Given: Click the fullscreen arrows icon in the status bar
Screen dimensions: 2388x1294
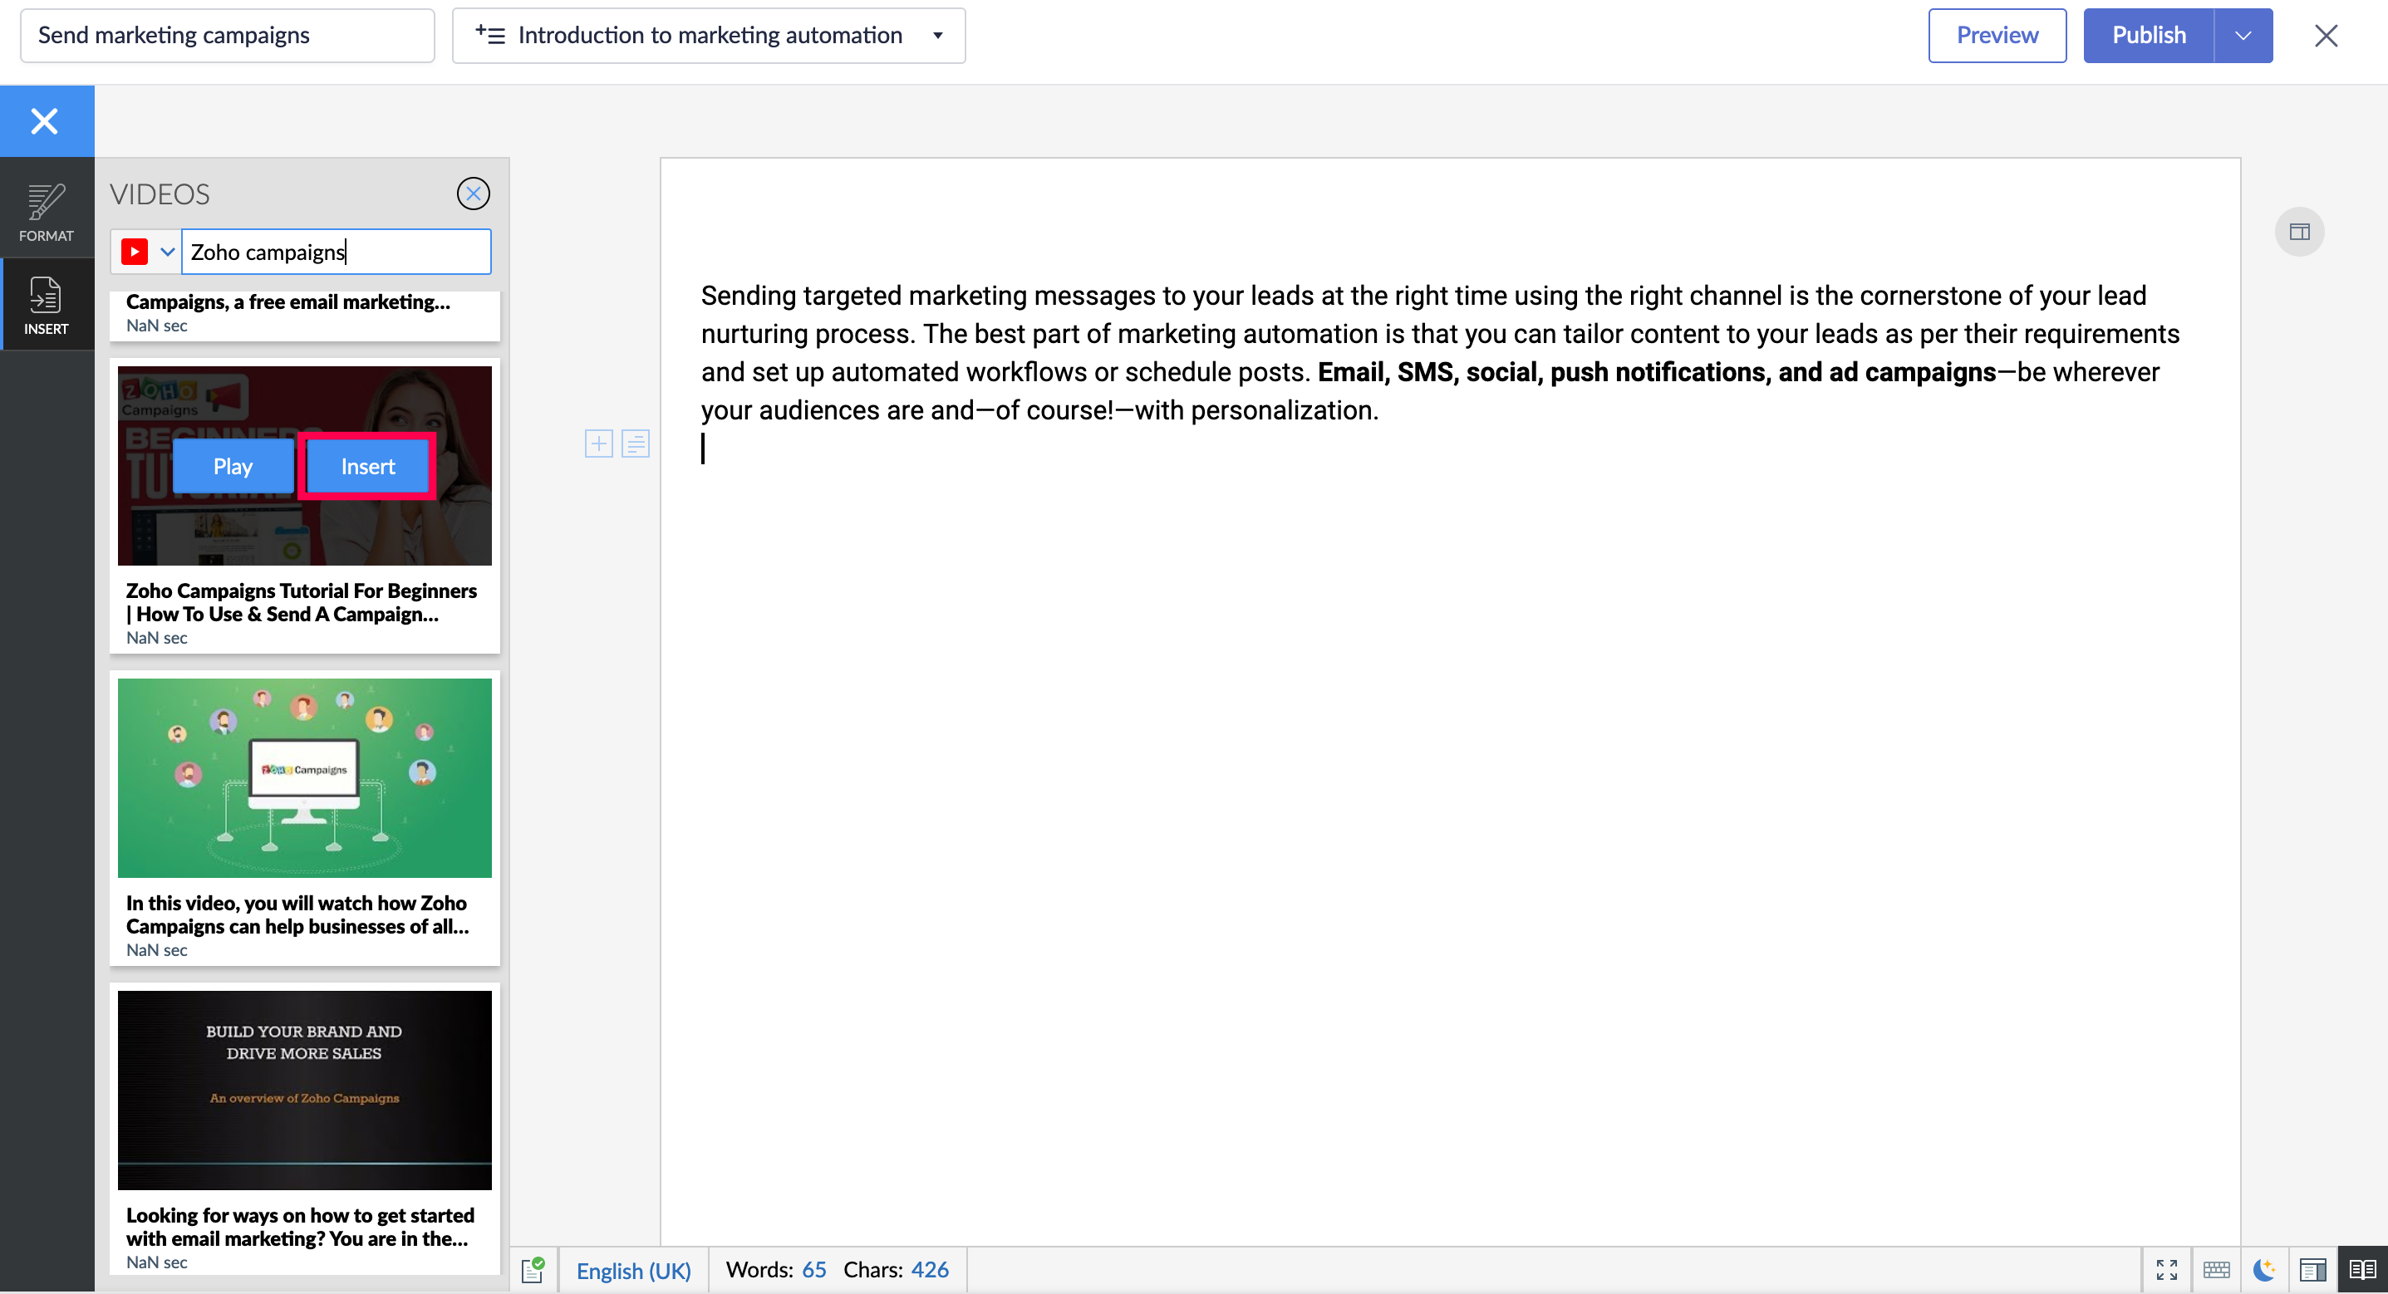Looking at the screenshot, I should click(x=2166, y=1269).
